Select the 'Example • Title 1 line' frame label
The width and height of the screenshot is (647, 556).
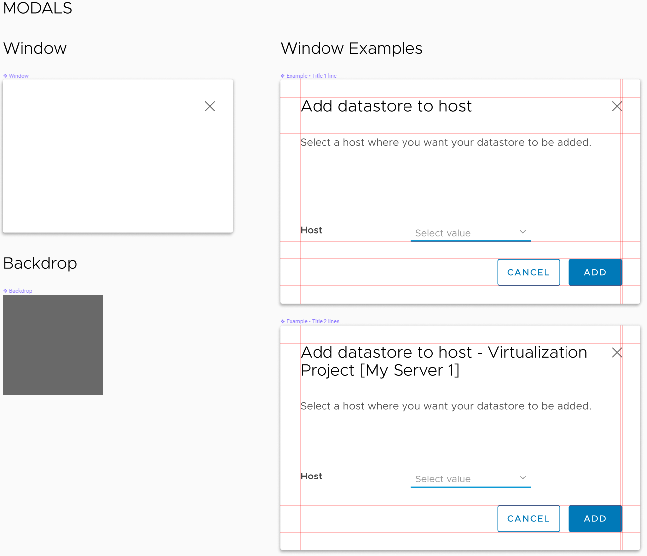tap(312, 76)
